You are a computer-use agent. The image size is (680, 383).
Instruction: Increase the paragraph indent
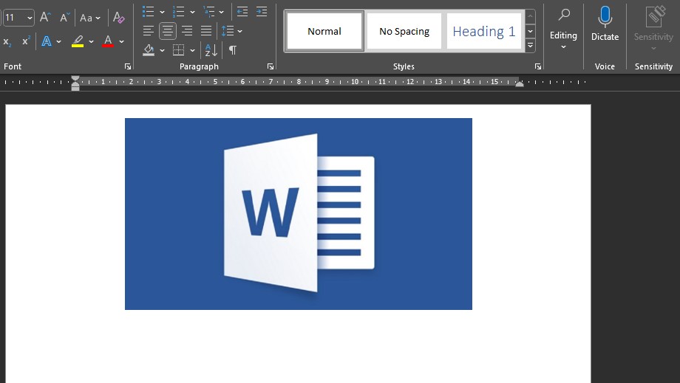pyautogui.click(x=262, y=12)
